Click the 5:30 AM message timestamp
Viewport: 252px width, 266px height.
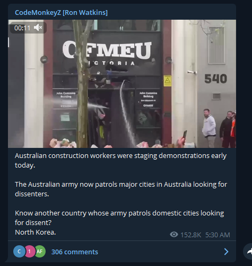tap(218, 235)
